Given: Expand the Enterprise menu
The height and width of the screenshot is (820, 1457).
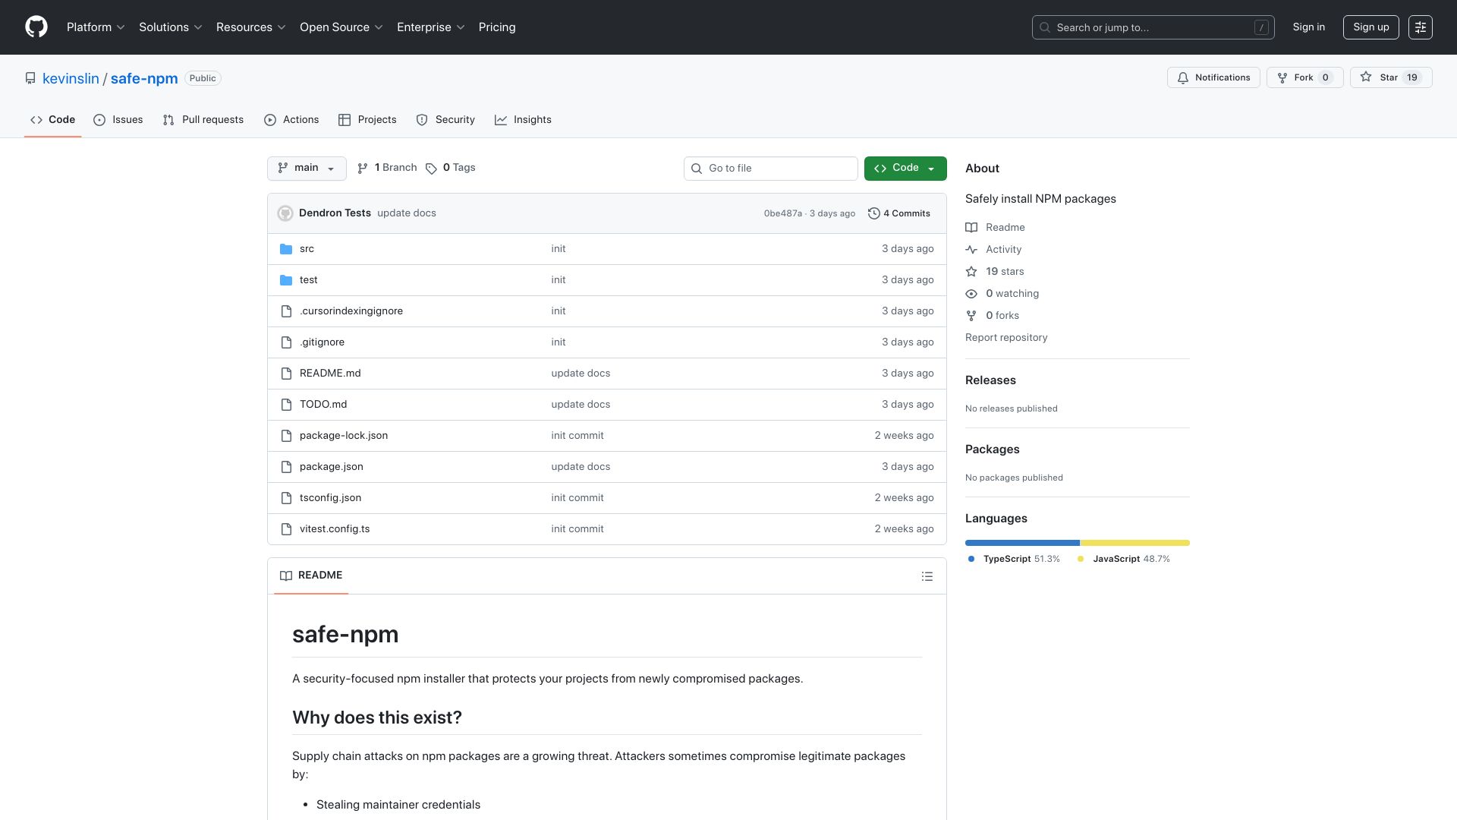Looking at the screenshot, I should (x=431, y=27).
